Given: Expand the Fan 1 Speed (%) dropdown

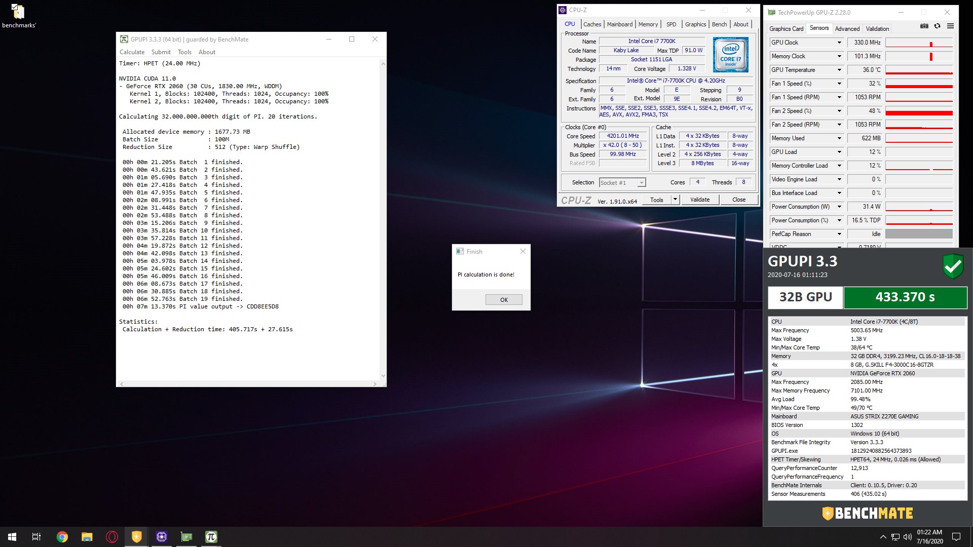Looking at the screenshot, I should [x=839, y=84].
